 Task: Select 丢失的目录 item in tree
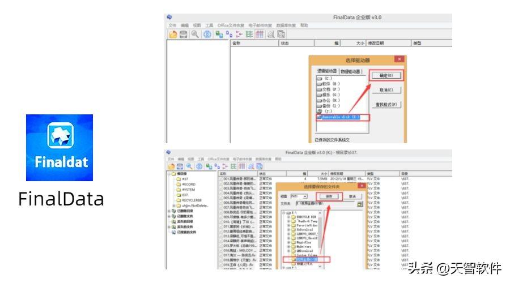(182, 222)
